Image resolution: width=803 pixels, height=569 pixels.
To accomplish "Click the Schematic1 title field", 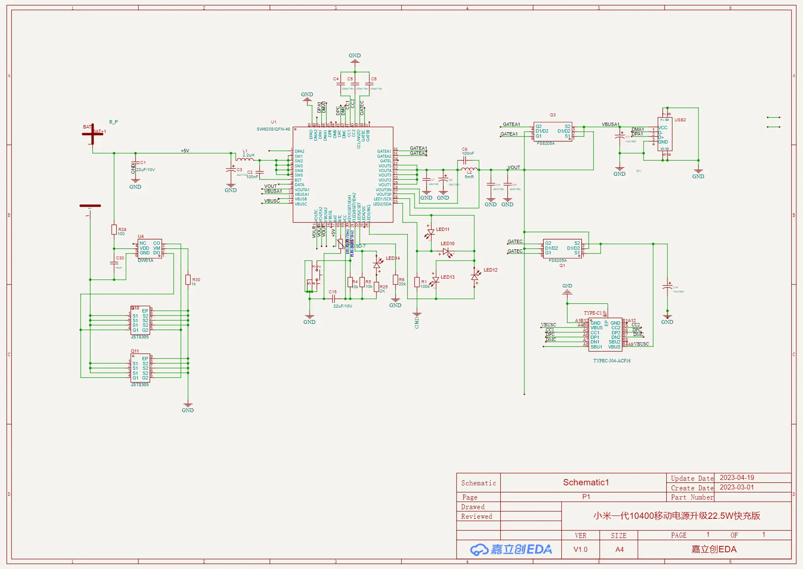I will pos(586,482).
